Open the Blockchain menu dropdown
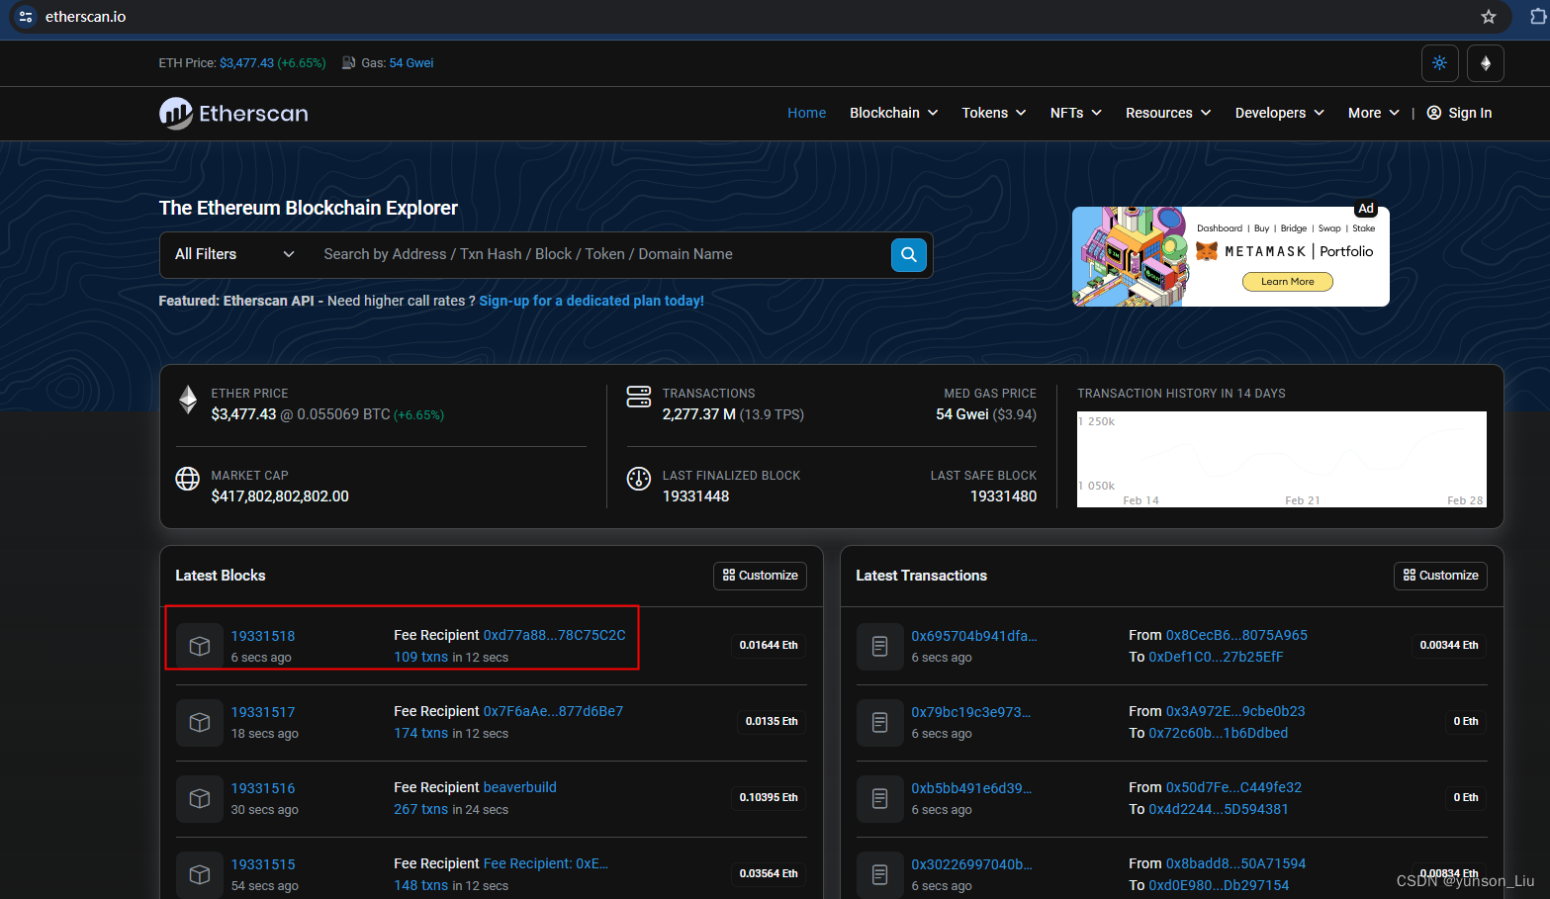The image size is (1550, 899). point(893,113)
